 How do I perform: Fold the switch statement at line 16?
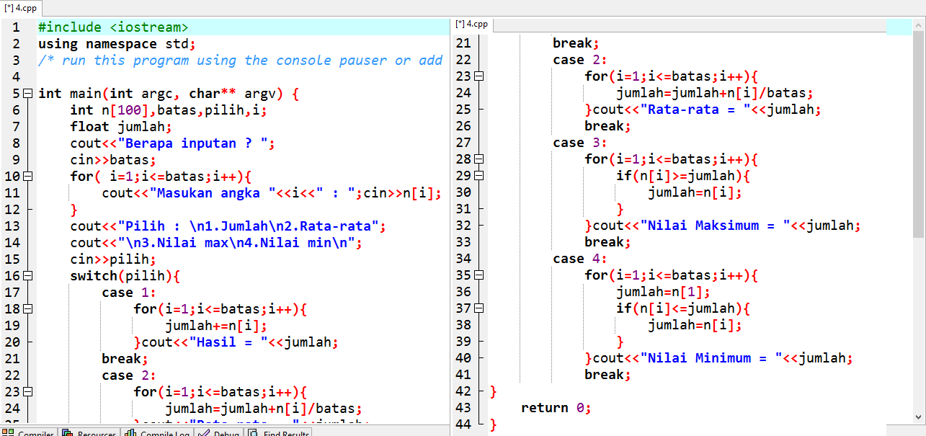click(x=27, y=275)
